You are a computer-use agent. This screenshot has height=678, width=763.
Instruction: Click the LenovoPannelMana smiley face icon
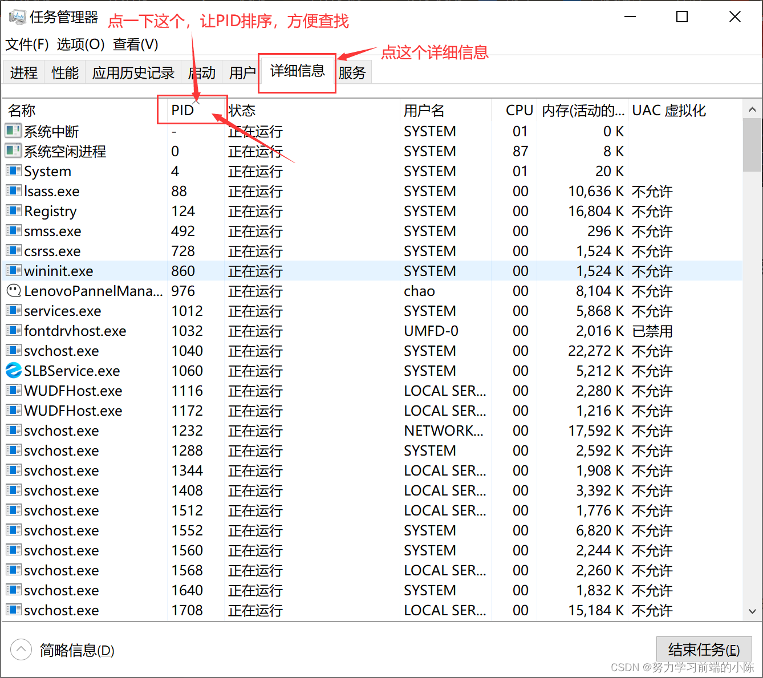pyautogui.click(x=13, y=291)
